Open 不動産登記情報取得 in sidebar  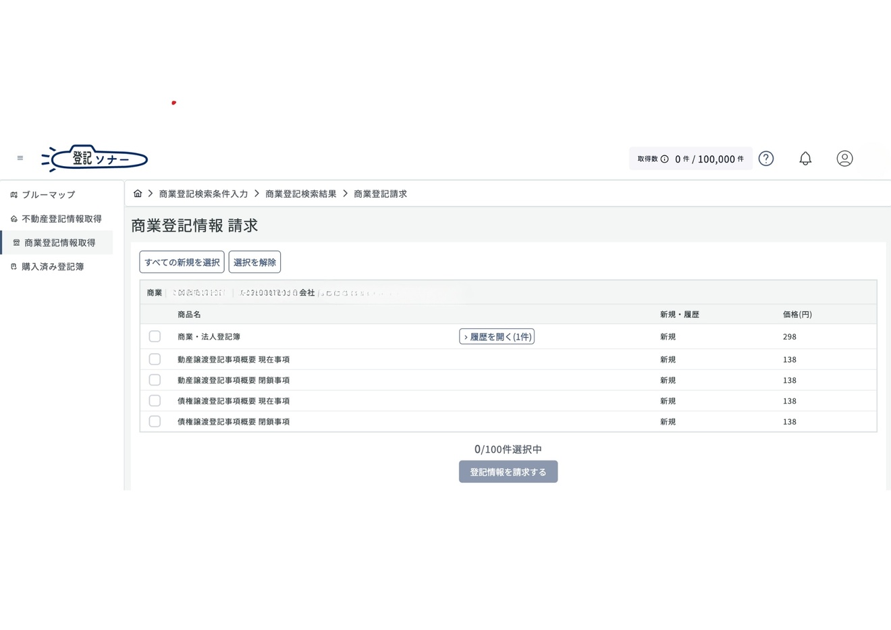[56, 219]
